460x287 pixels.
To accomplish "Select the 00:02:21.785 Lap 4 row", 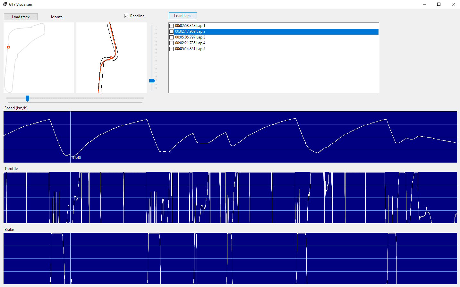I will tap(274, 43).
